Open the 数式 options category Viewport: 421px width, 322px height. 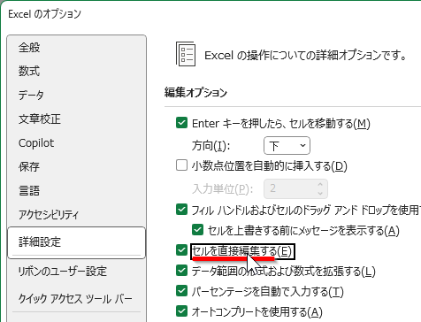click(x=77, y=72)
